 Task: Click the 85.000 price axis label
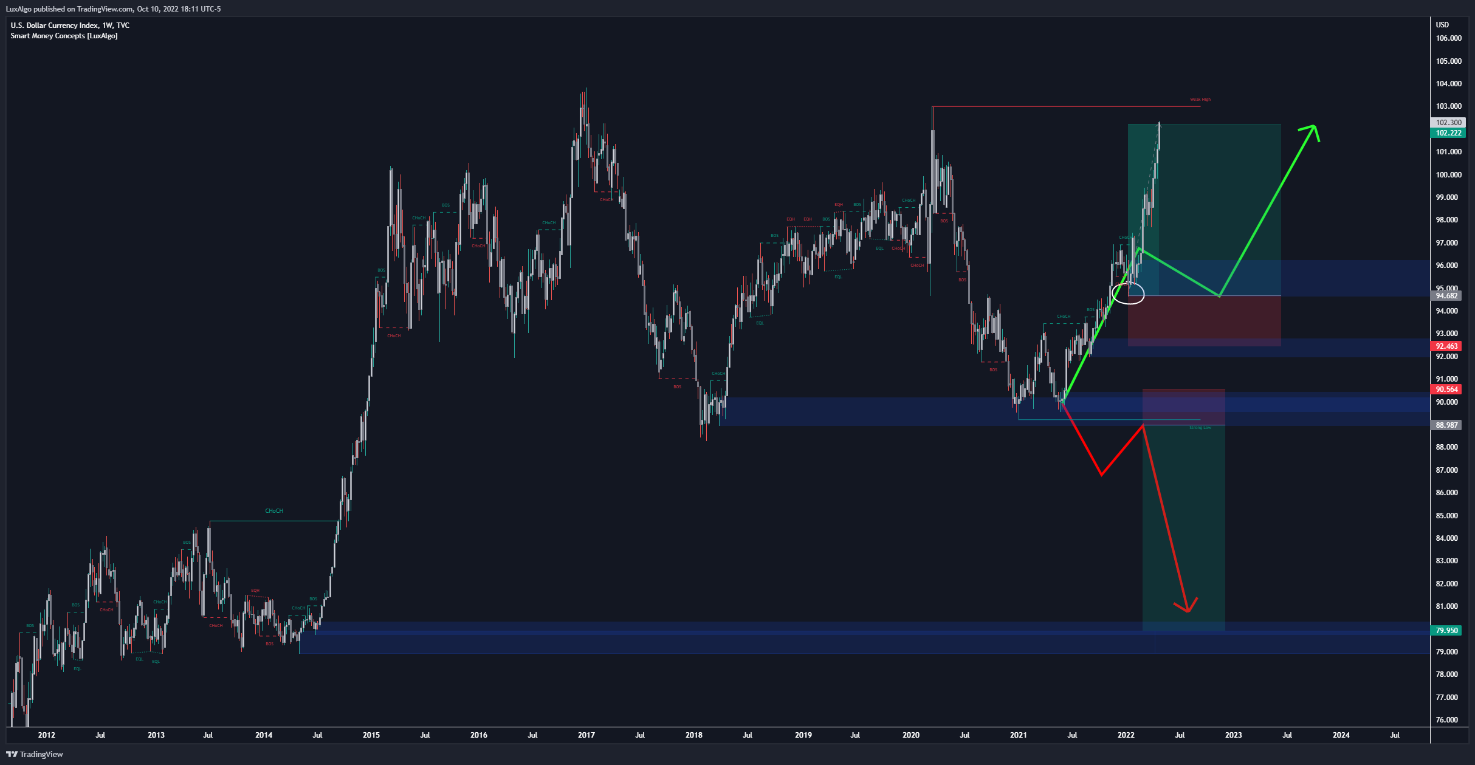(1446, 516)
